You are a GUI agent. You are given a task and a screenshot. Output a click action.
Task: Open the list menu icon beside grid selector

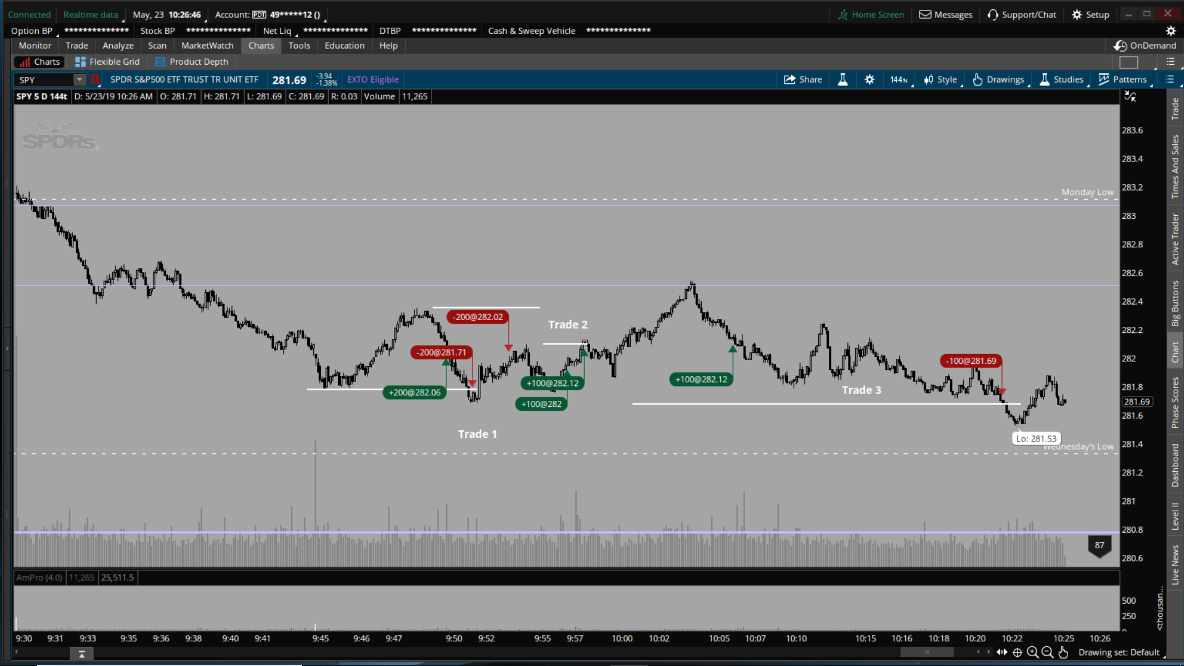[1170, 62]
